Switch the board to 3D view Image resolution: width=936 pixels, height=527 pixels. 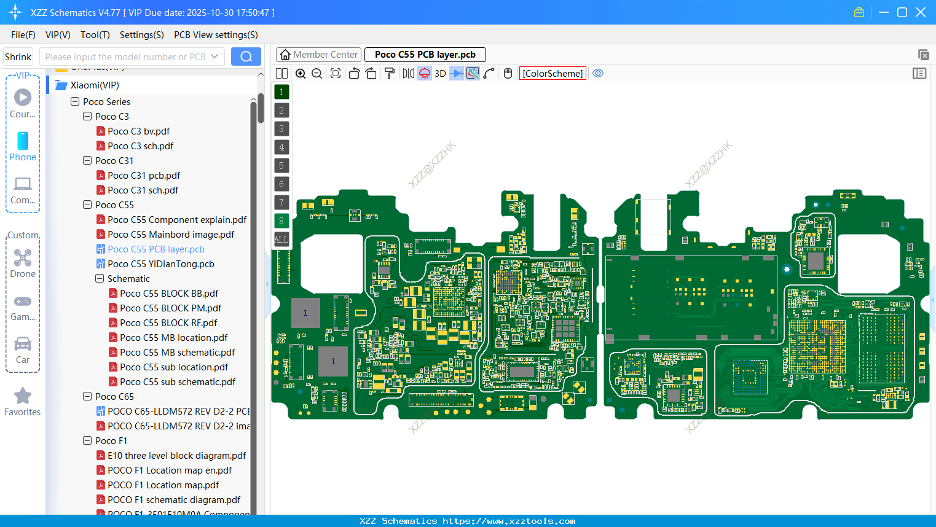click(x=439, y=73)
